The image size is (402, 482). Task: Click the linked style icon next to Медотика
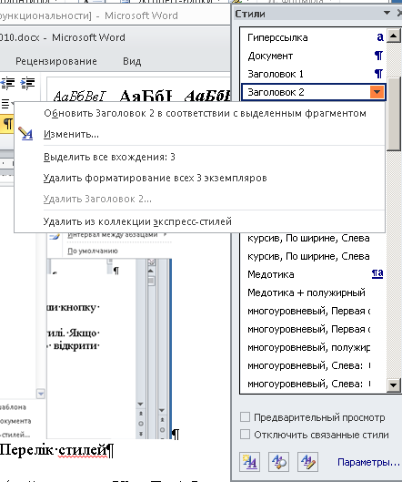pos(377,273)
